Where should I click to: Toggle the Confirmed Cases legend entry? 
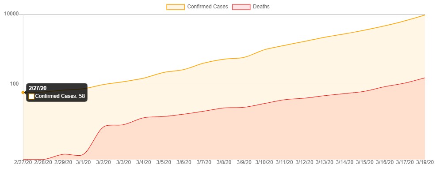197,7
